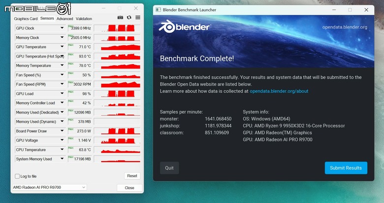
Task: Click the Board Power Draw graph
Action: (x=117, y=131)
